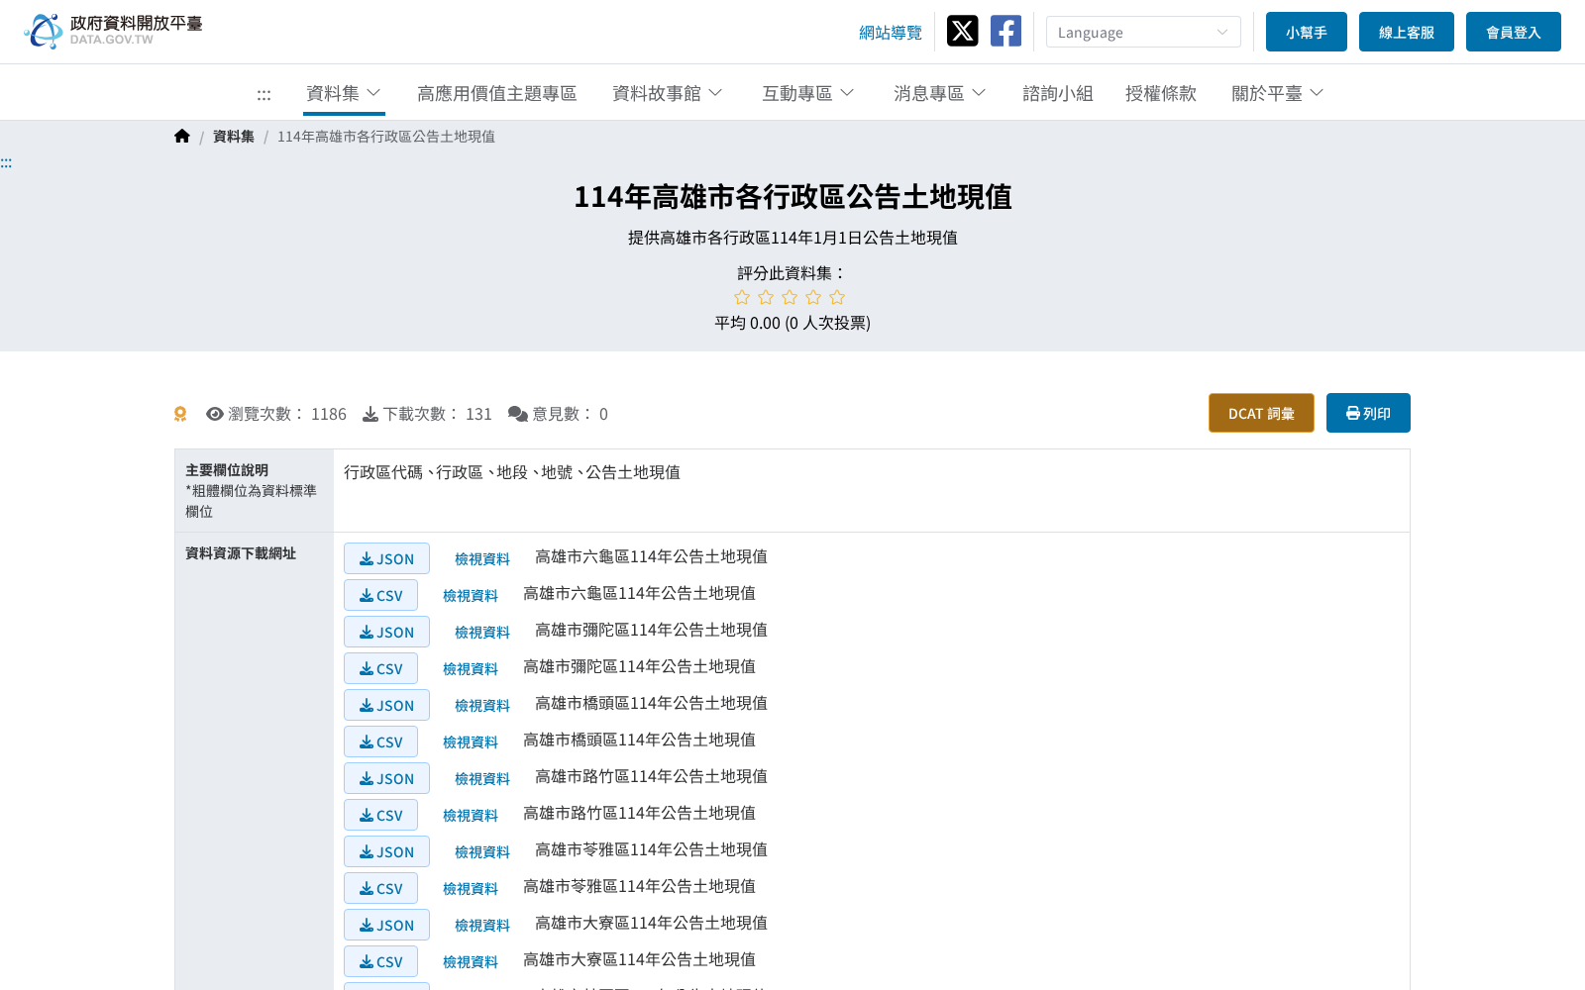Viewport: 1585px width, 990px height.
Task: Click the title 114年高雄市各行政區公告土地現值
Action: pyautogui.click(x=792, y=197)
